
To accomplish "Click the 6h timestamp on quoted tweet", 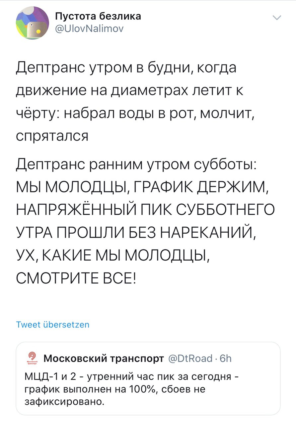I will click(x=226, y=358).
